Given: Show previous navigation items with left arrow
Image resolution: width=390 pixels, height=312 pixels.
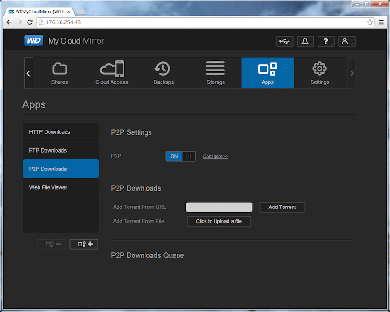Looking at the screenshot, I should 28,73.
